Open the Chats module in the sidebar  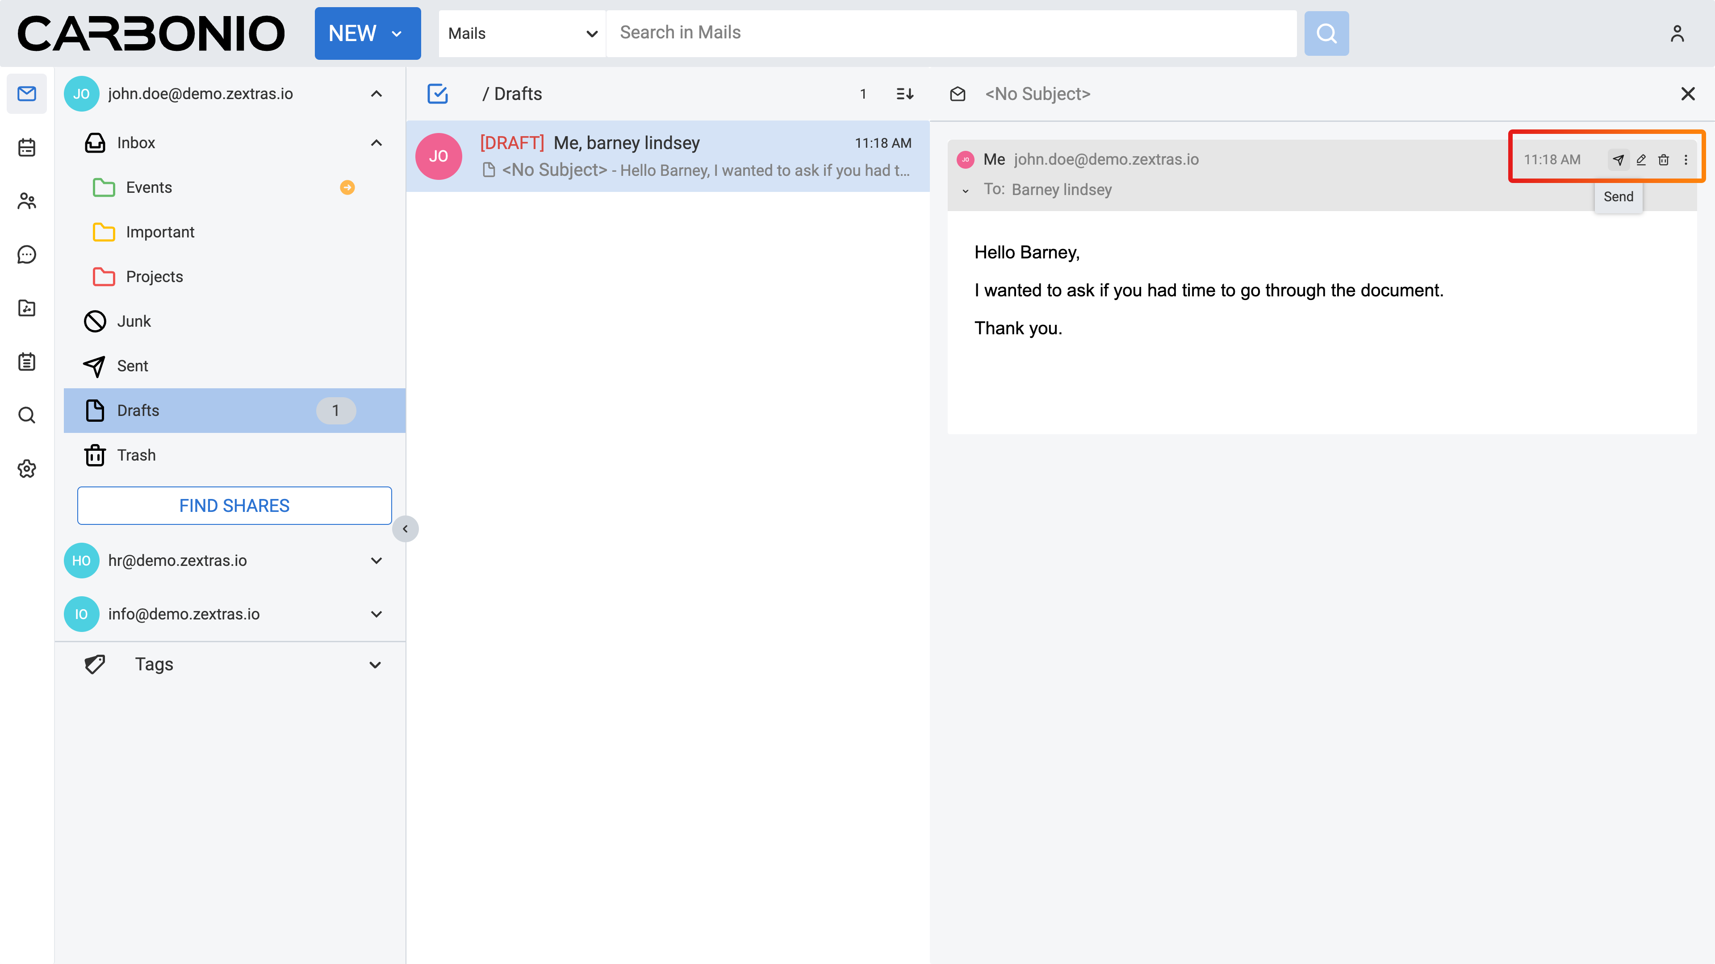27,254
